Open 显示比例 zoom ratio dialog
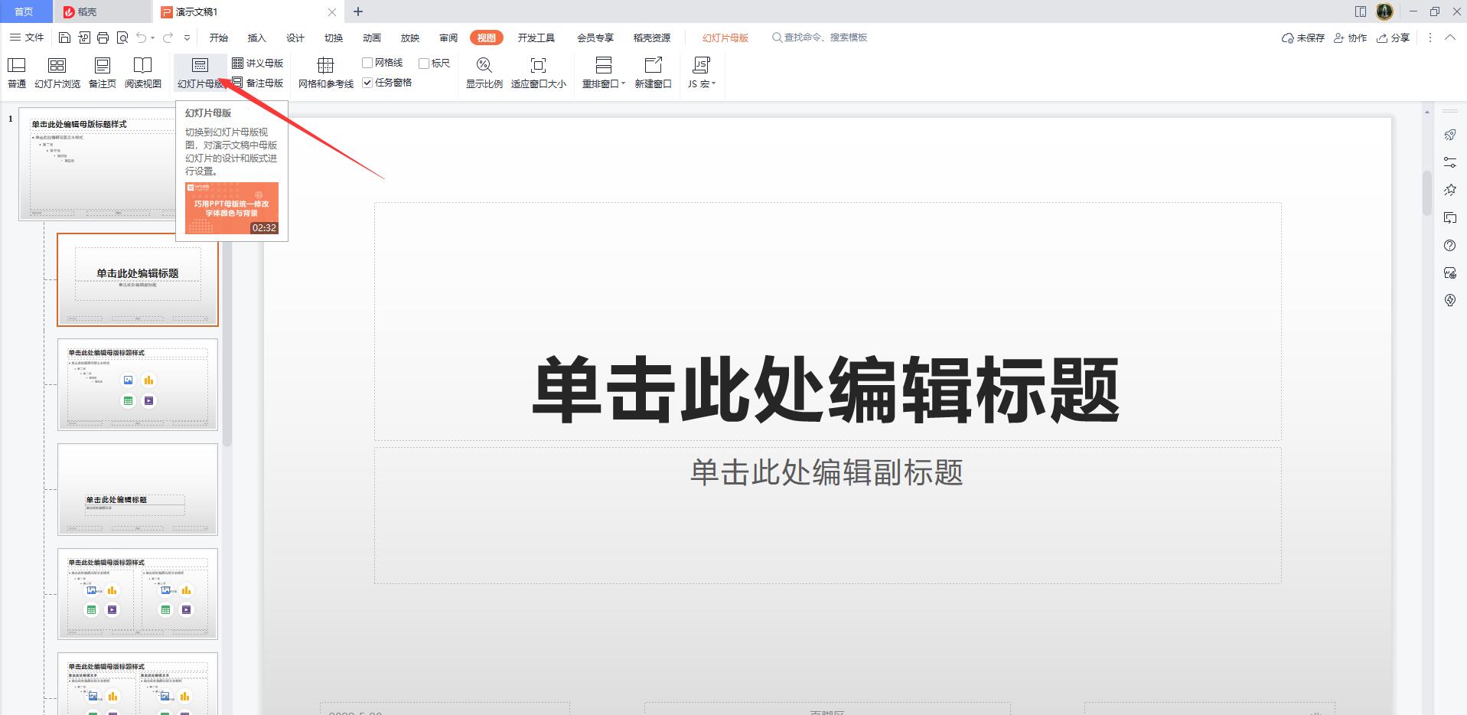 click(x=484, y=73)
